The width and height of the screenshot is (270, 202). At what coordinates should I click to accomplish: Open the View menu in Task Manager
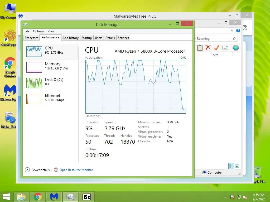pyautogui.click(x=51, y=31)
